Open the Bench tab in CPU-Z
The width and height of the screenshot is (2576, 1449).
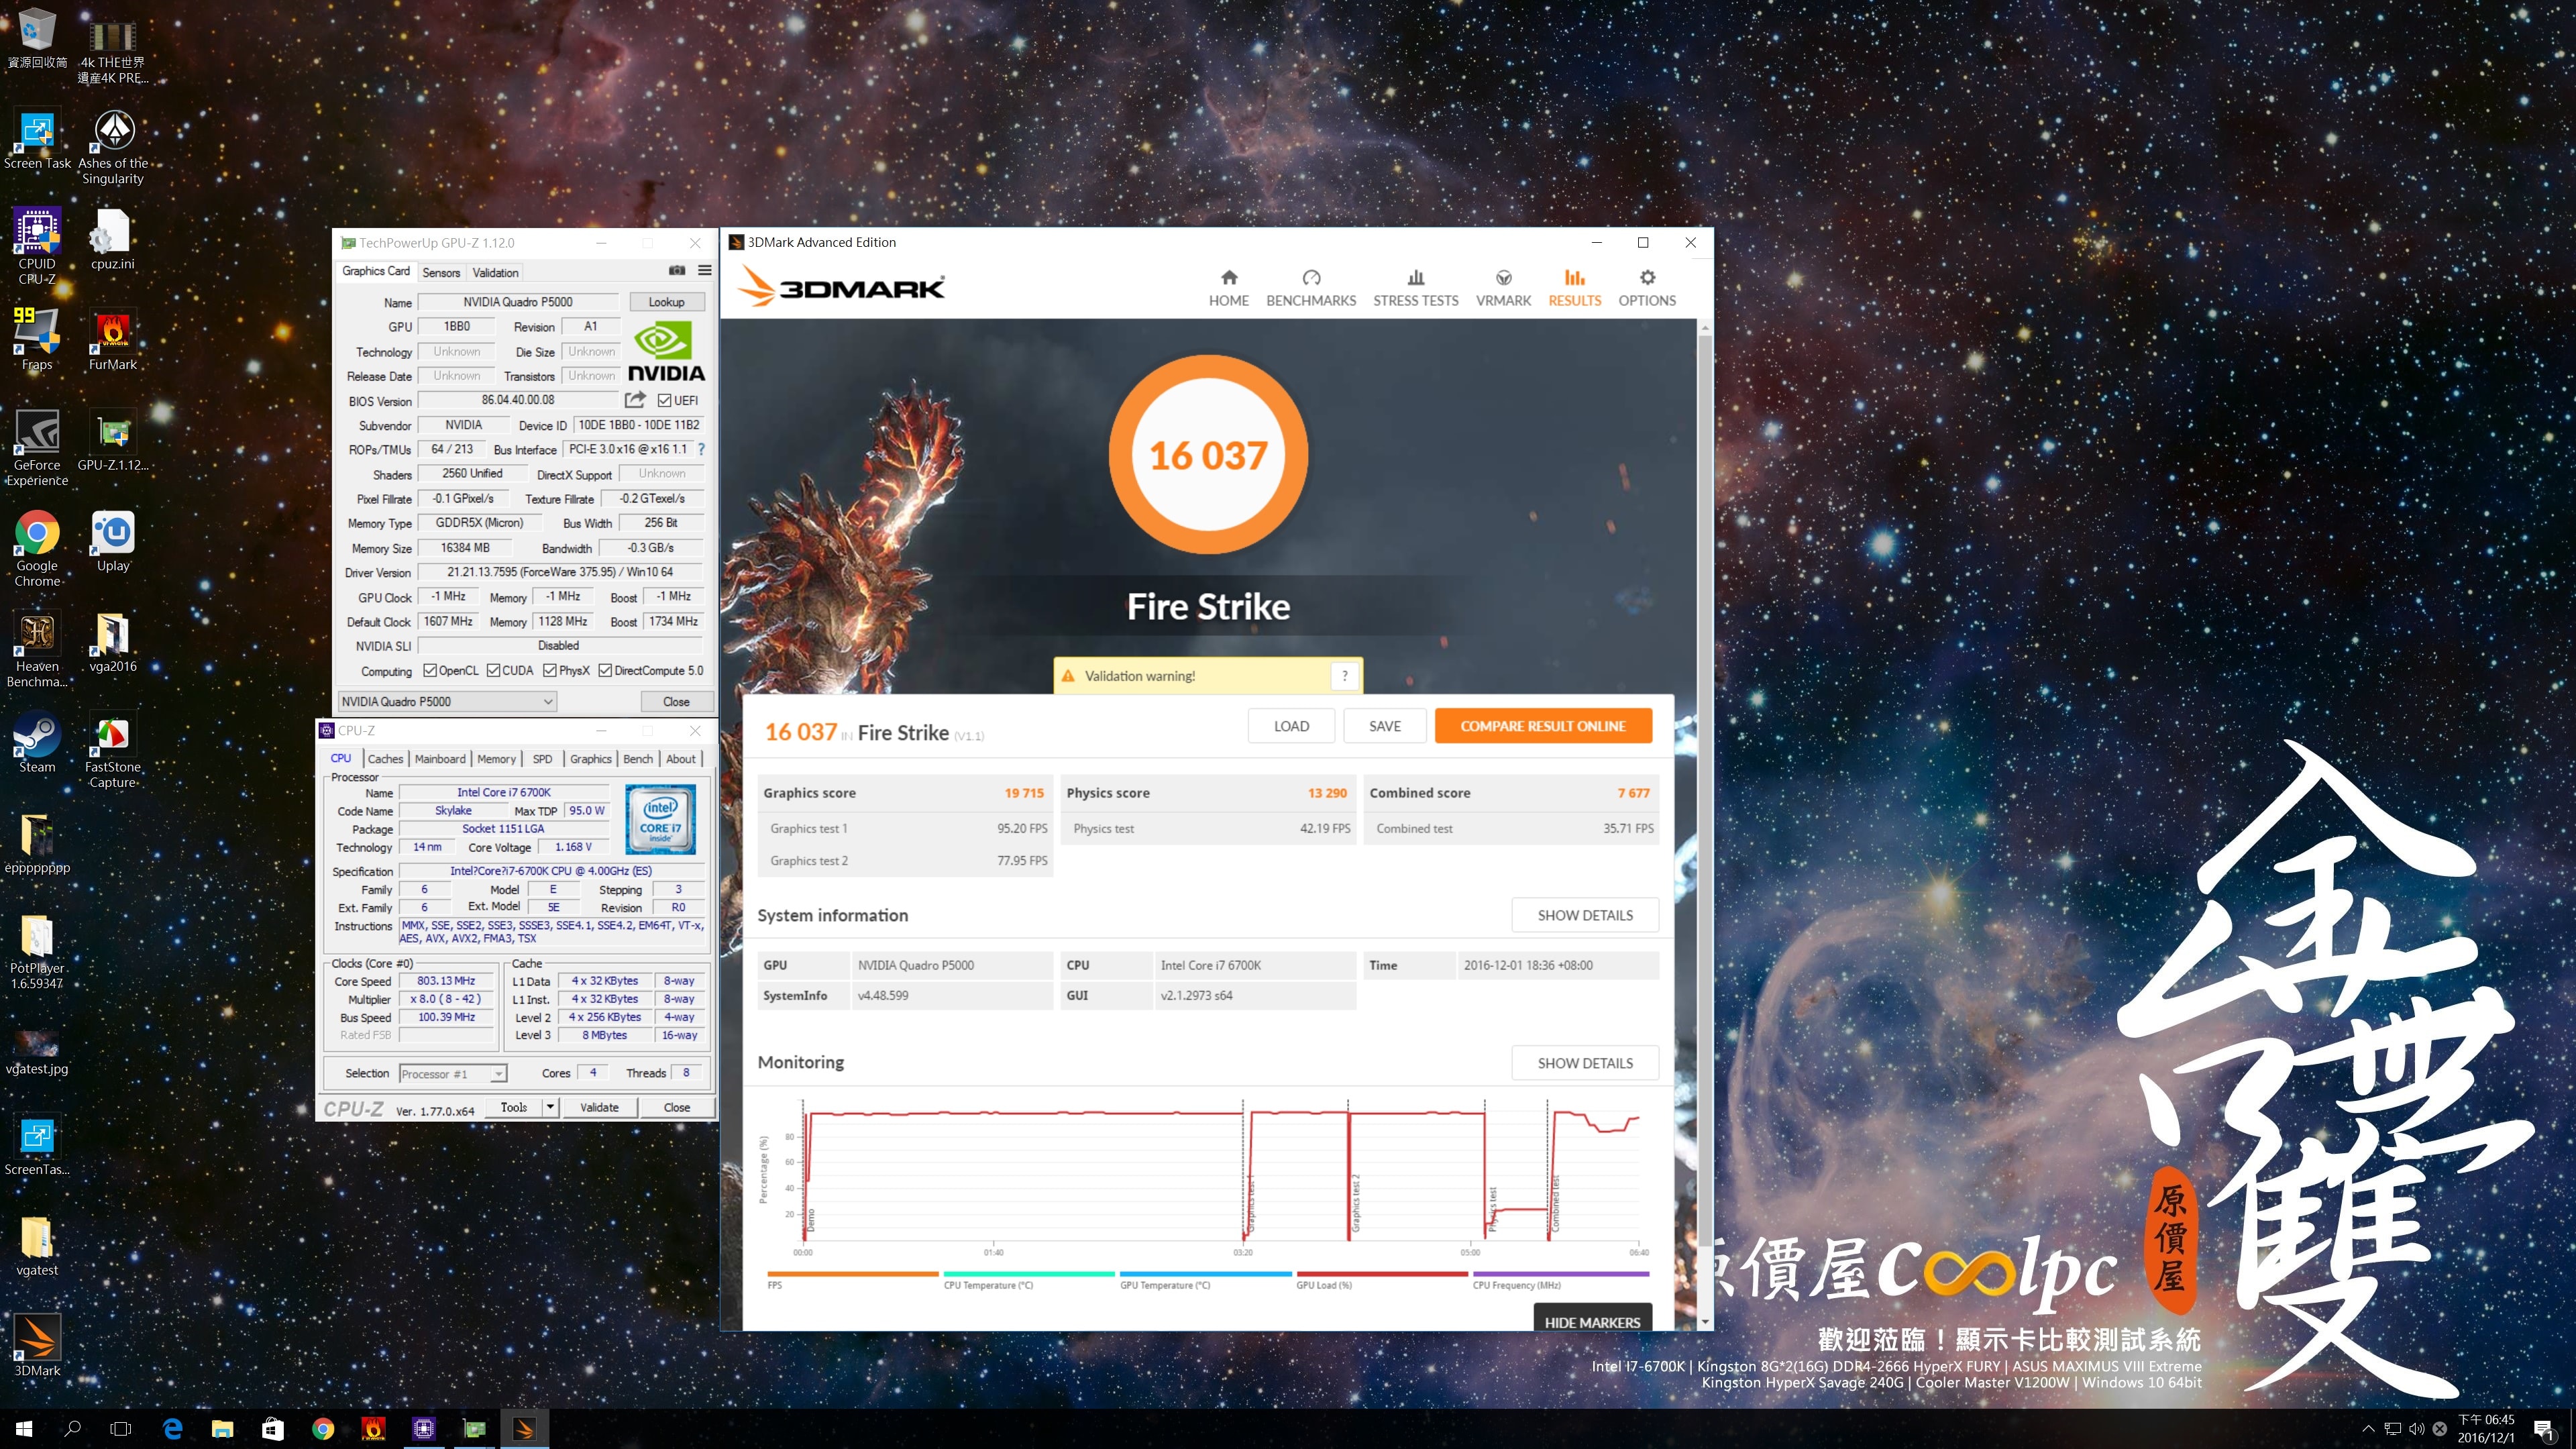coord(638,759)
